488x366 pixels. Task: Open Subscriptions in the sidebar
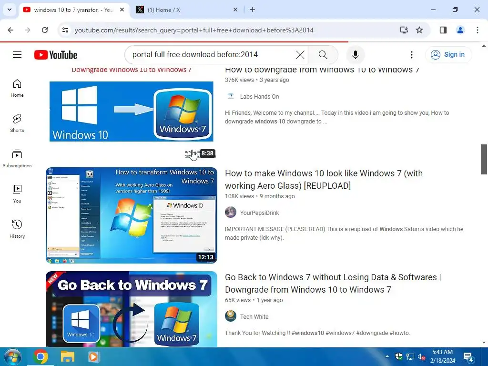click(x=17, y=159)
